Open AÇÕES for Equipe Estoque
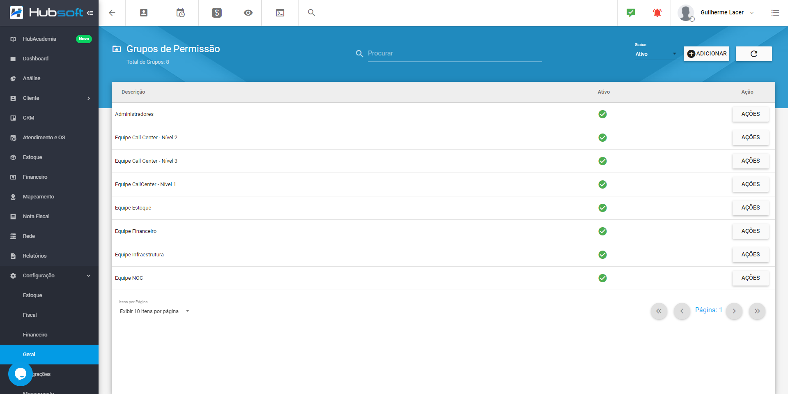The width and height of the screenshot is (788, 394). (751, 208)
